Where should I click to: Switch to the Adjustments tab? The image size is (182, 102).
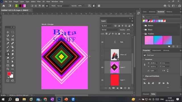pos(156,50)
